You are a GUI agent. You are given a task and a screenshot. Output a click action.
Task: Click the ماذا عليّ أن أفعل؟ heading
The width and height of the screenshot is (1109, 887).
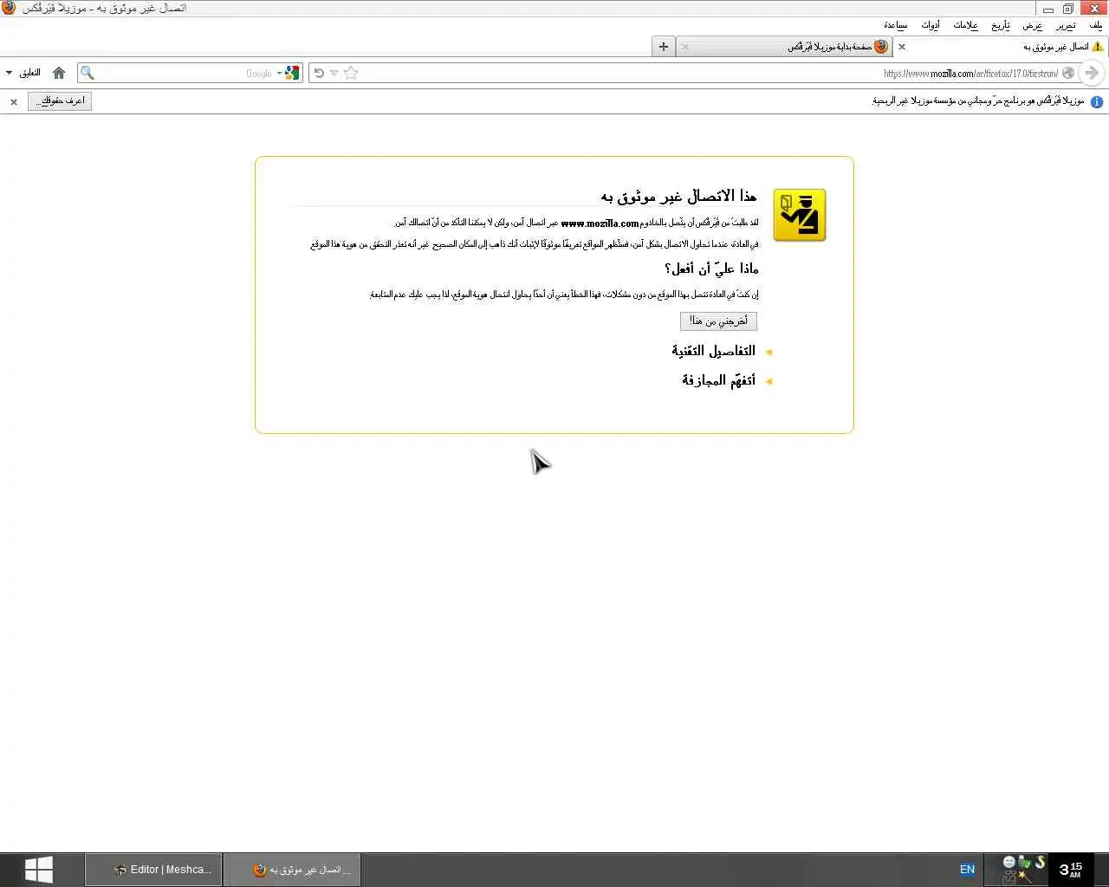pyautogui.click(x=711, y=269)
